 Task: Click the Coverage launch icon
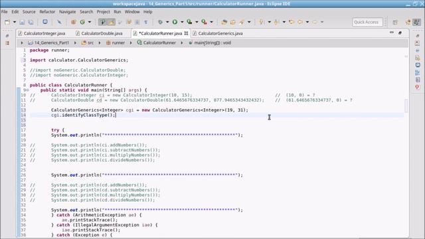[x=189, y=22]
